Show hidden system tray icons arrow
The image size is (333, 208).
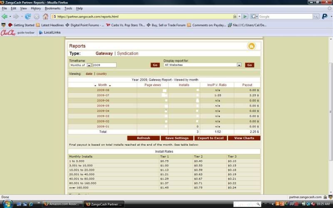click(273, 204)
